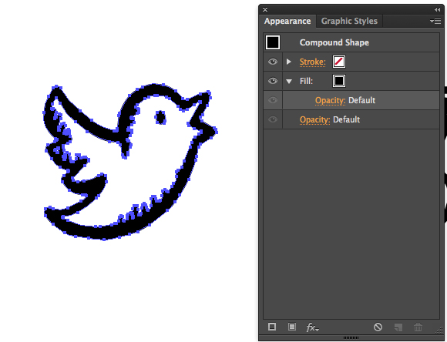Click the Add New Stroke icon

[x=272, y=327]
